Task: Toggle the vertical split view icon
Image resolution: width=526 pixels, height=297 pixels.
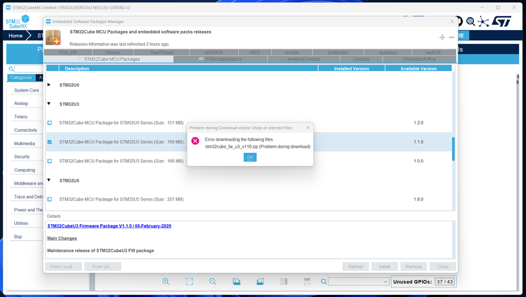Action: pyautogui.click(x=284, y=282)
